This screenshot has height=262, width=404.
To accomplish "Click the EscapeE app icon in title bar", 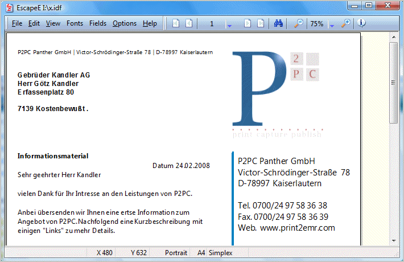I will [x=9, y=8].
